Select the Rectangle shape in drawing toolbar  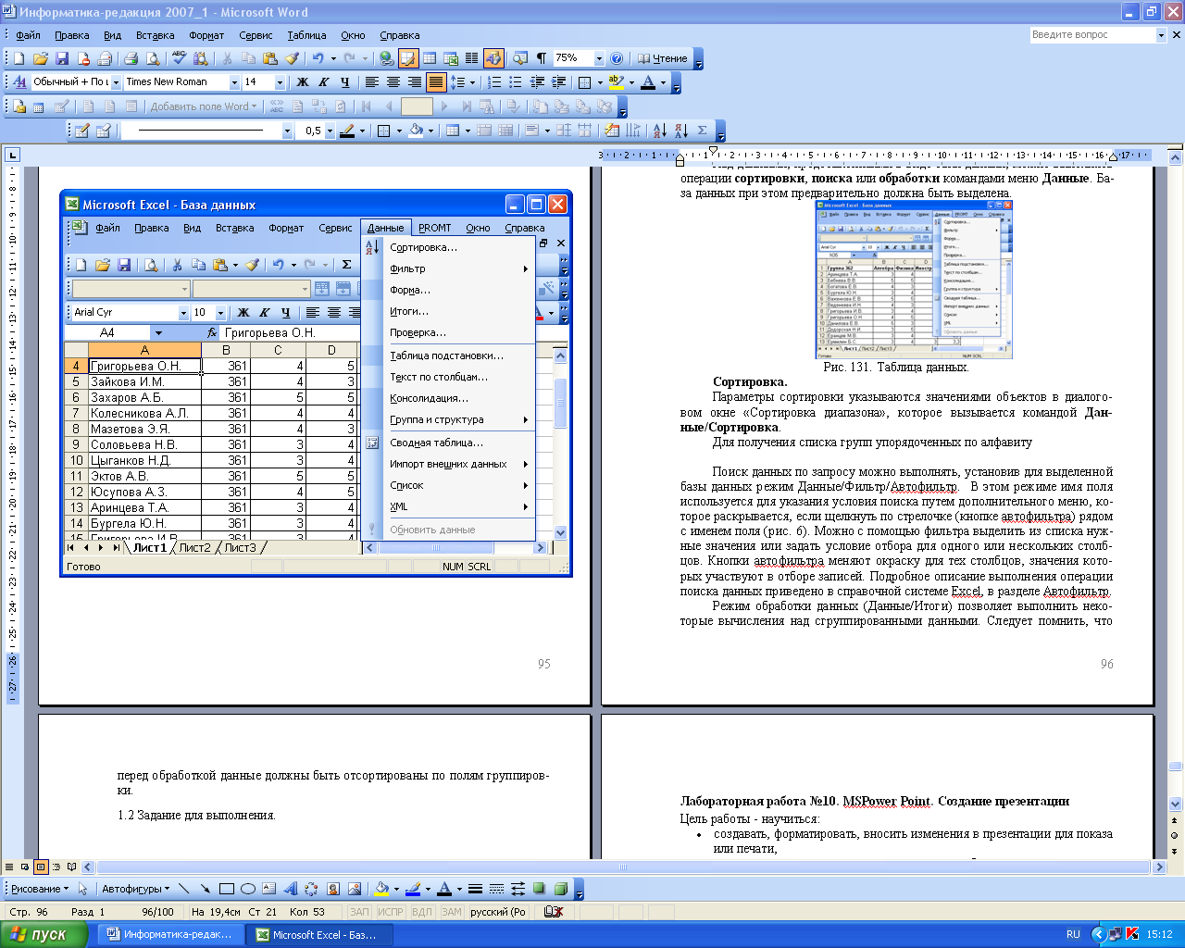tap(227, 889)
